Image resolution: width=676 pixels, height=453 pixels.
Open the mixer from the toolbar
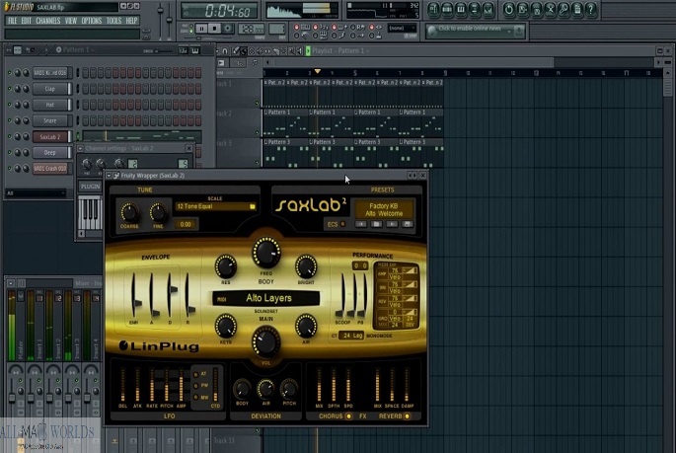488,10
